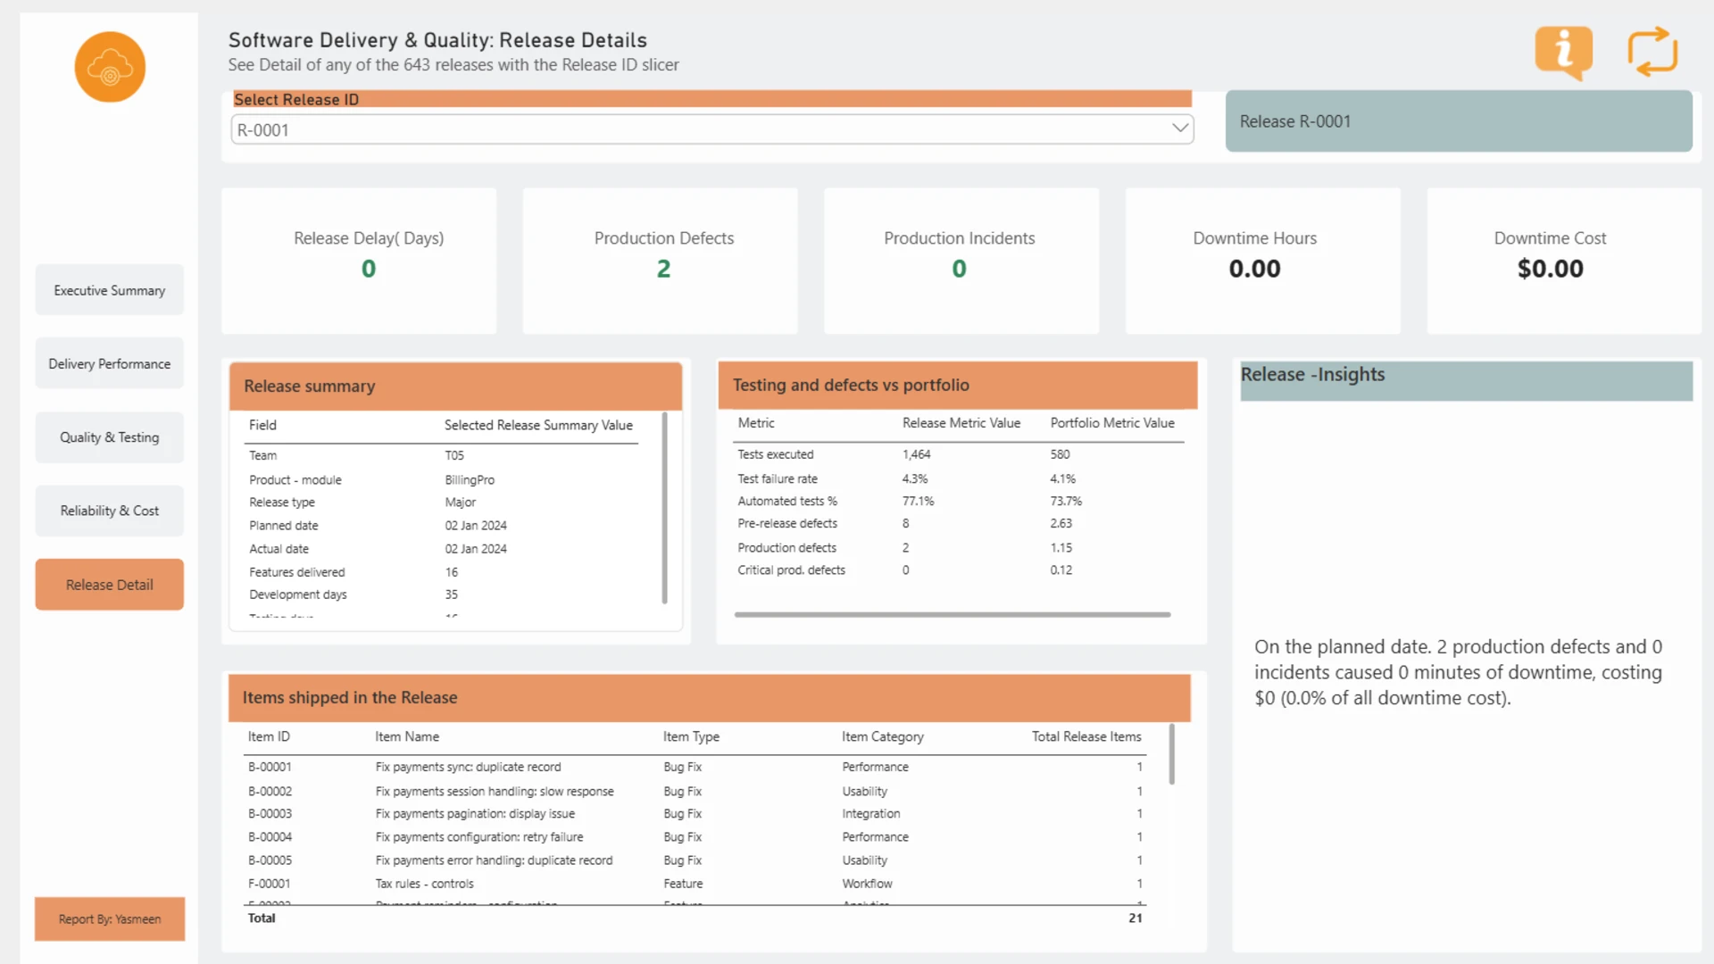Viewport: 1714px width, 964px height.
Task: Go to the Delivery Performance page
Action: coord(110,363)
